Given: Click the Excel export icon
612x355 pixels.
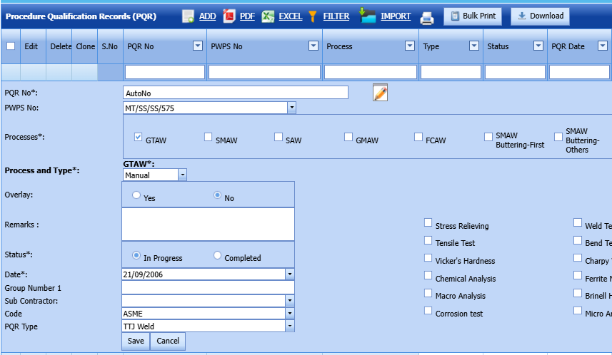Looking at the screenshot, I should [268, 16].
